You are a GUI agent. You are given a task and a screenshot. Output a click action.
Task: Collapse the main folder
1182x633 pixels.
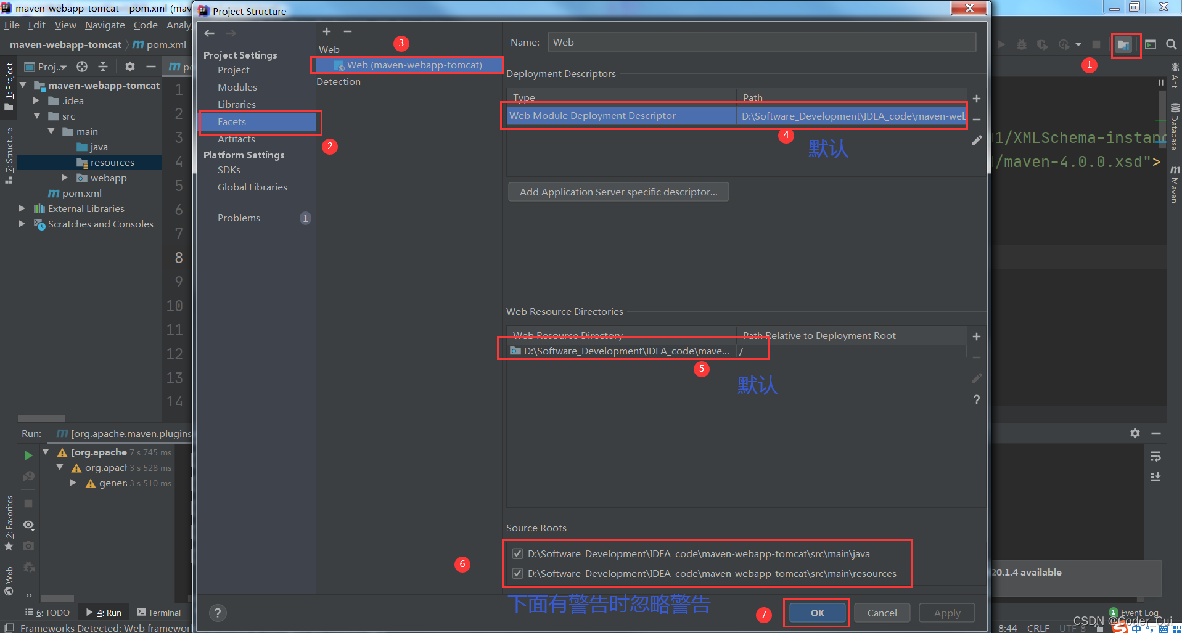(x=51, y=131)
